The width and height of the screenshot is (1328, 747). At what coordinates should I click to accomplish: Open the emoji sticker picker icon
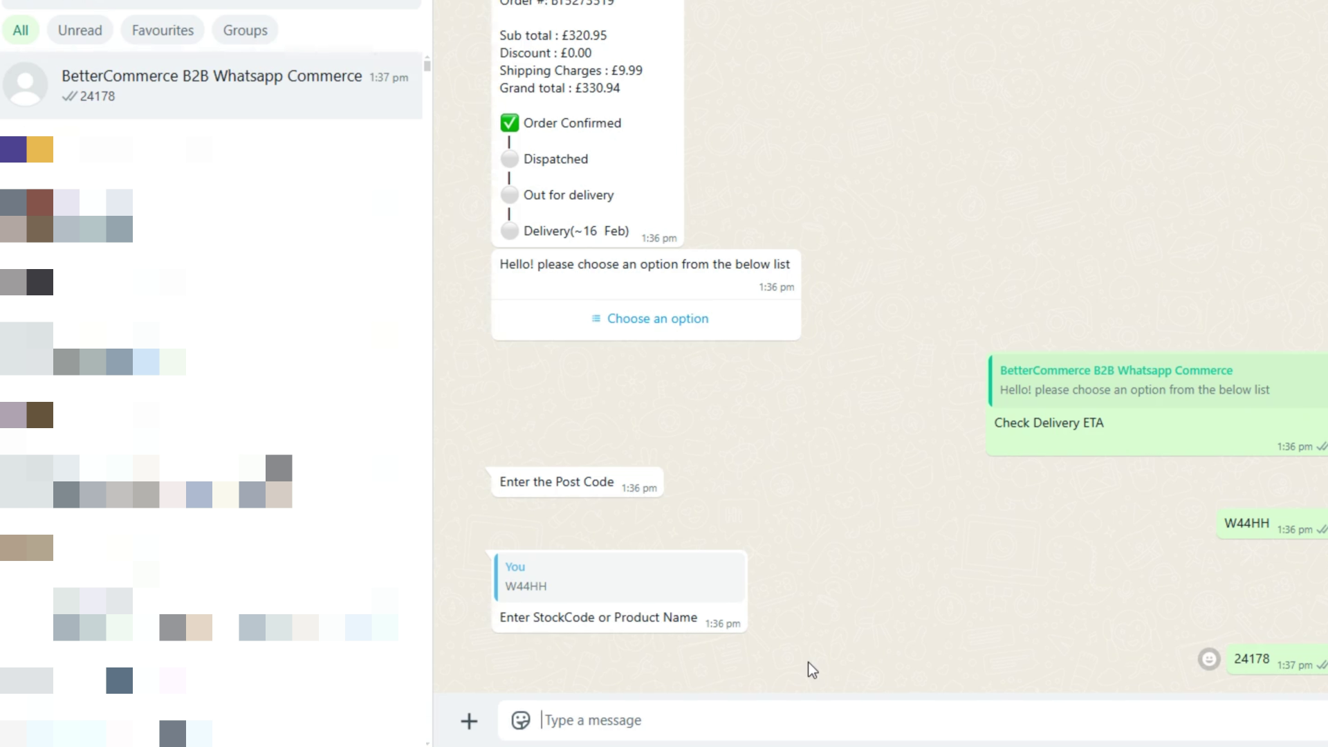(x=520, y=720)
